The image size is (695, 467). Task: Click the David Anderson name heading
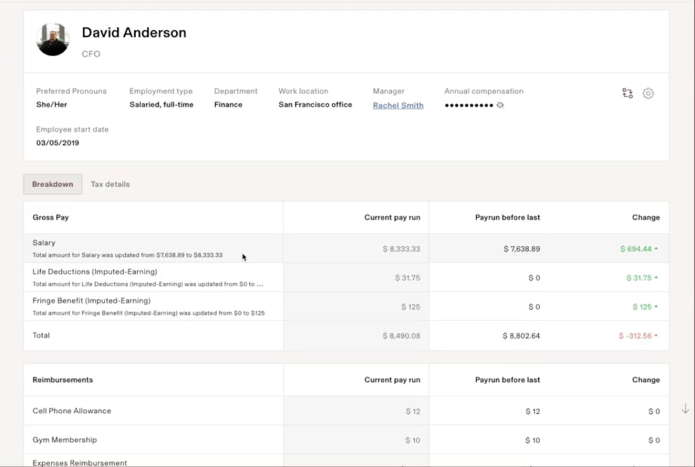[x=134, y=33]
